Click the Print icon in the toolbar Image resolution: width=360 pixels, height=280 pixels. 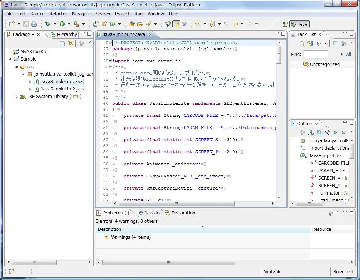[34, 24]
